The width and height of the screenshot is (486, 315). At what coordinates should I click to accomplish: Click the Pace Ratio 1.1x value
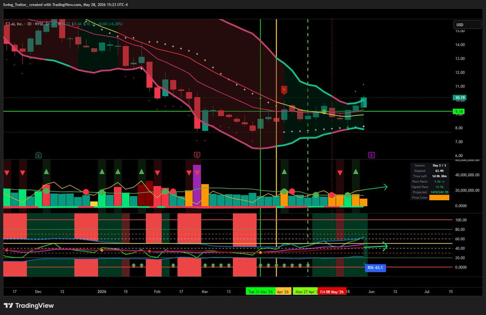439,182
